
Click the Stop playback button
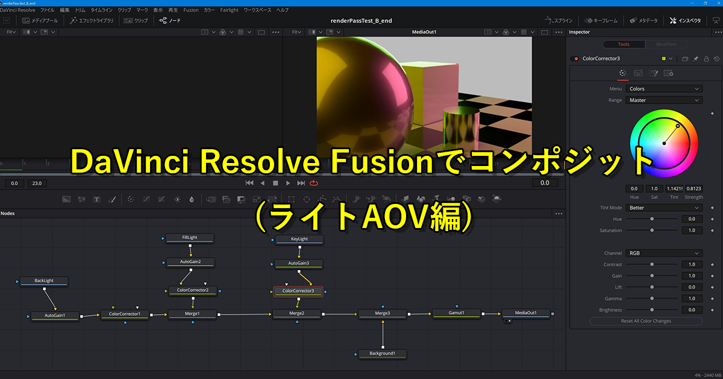point(275,183)
